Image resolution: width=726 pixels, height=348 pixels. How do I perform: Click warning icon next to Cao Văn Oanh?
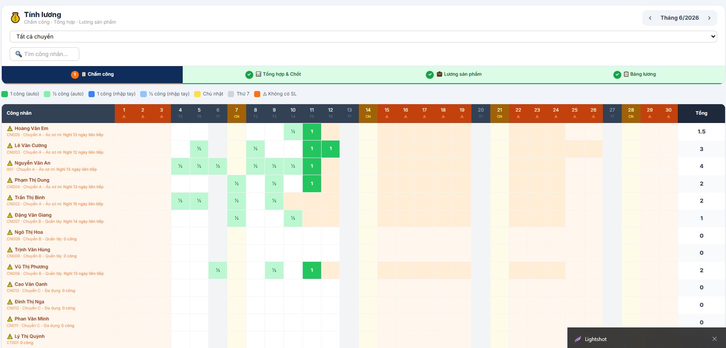[x=10, y=285]
